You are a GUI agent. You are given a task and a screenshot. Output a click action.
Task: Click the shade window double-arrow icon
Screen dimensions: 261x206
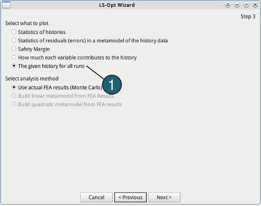(228, 5)
